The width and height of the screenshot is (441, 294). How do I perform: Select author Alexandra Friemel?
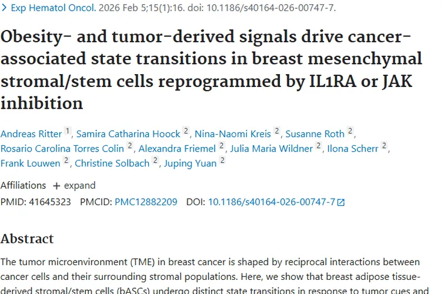click(x=179, y=148)
